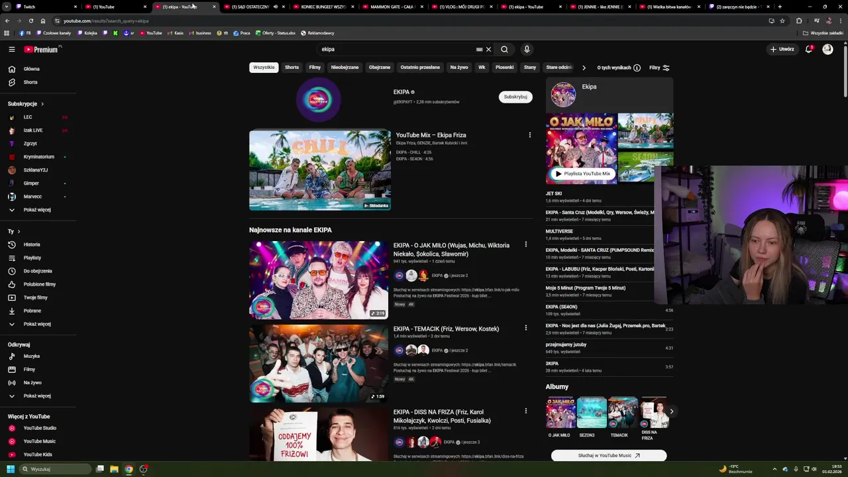This screenshot has width=848, height=477.
Task: Open the O JAK MIŁO video thumbnail
Action: [x=319, y=280]
